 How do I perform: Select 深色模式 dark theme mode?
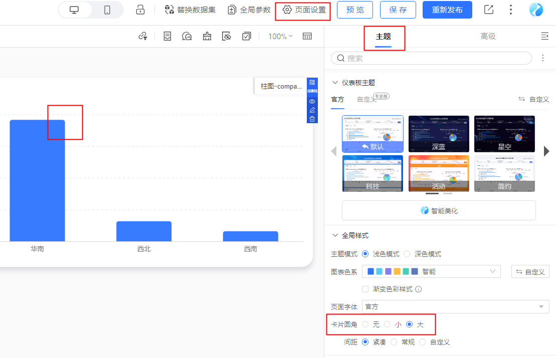click(407, 254)
